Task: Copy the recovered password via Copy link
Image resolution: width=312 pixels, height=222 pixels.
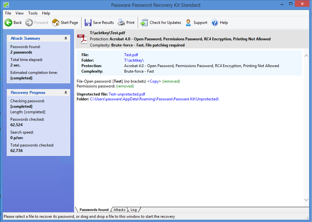Action: 154,81
